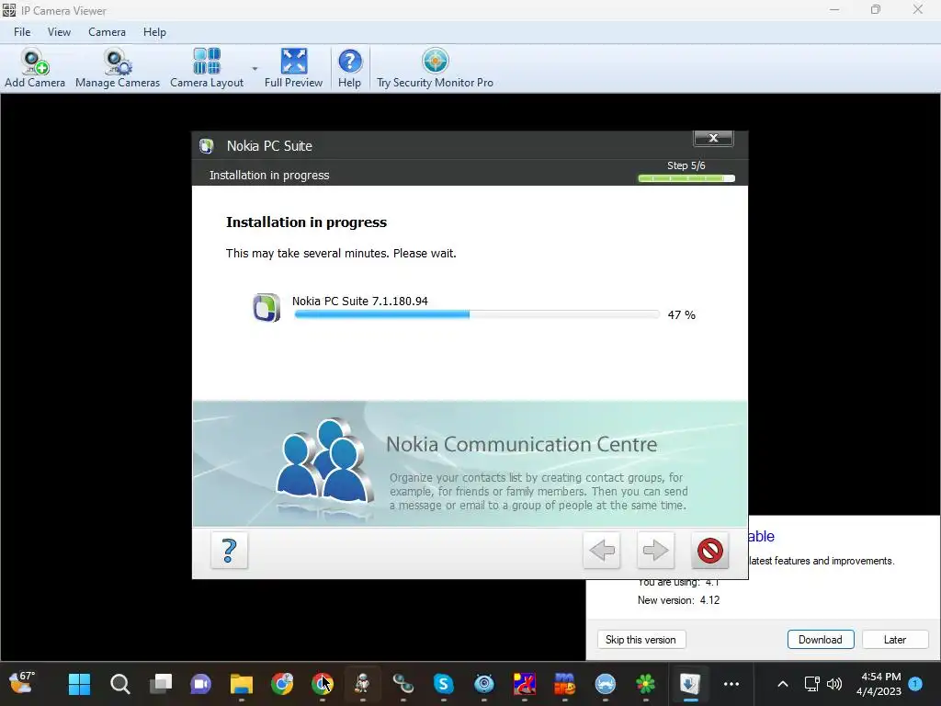
Task: Click the active installer icon on taskbar
Action: [689, 684]
